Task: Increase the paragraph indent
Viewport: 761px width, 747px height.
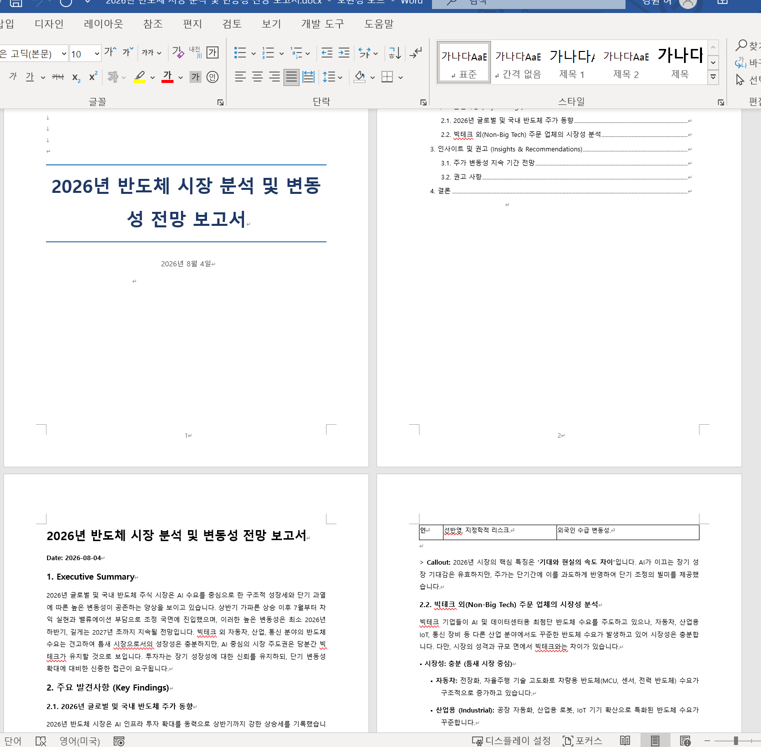Action: (344, 53)
